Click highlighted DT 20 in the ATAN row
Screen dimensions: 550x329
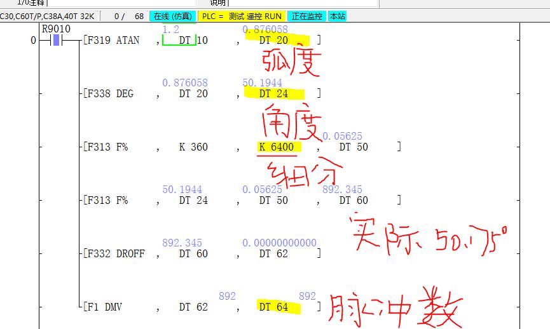273,41
